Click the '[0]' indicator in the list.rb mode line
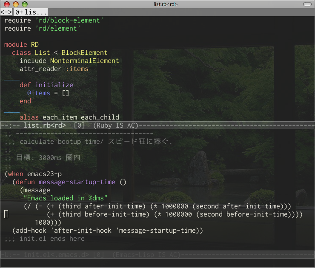Viewport: 315px width, 268px height. 79,125
